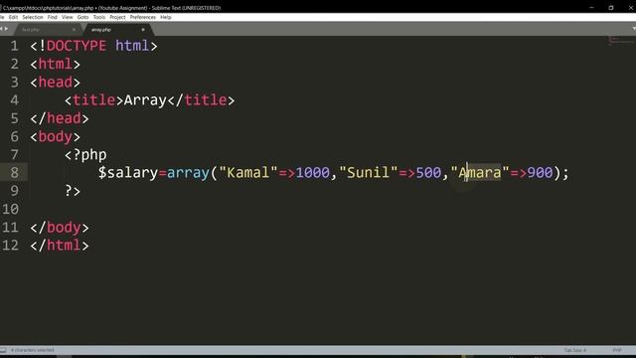Viewport: 636px width, 358px height.
Task: Click the '?>' PHP closing tag
Action: pos(73,191)
